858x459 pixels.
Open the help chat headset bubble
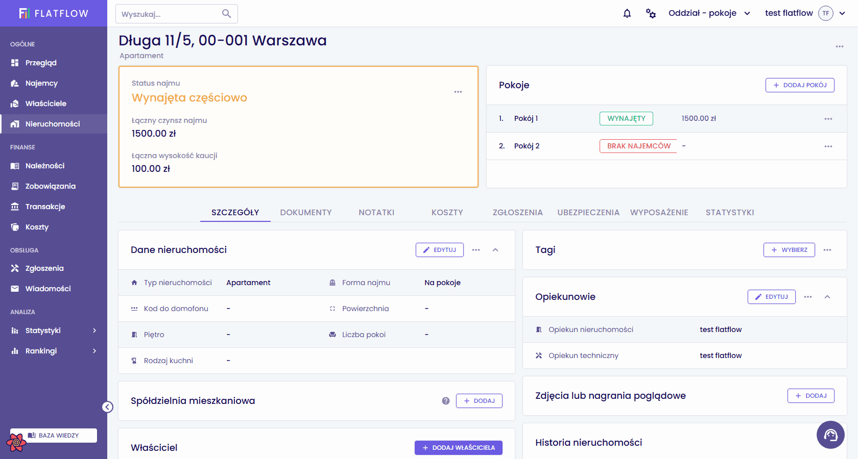tap(830, 435)
